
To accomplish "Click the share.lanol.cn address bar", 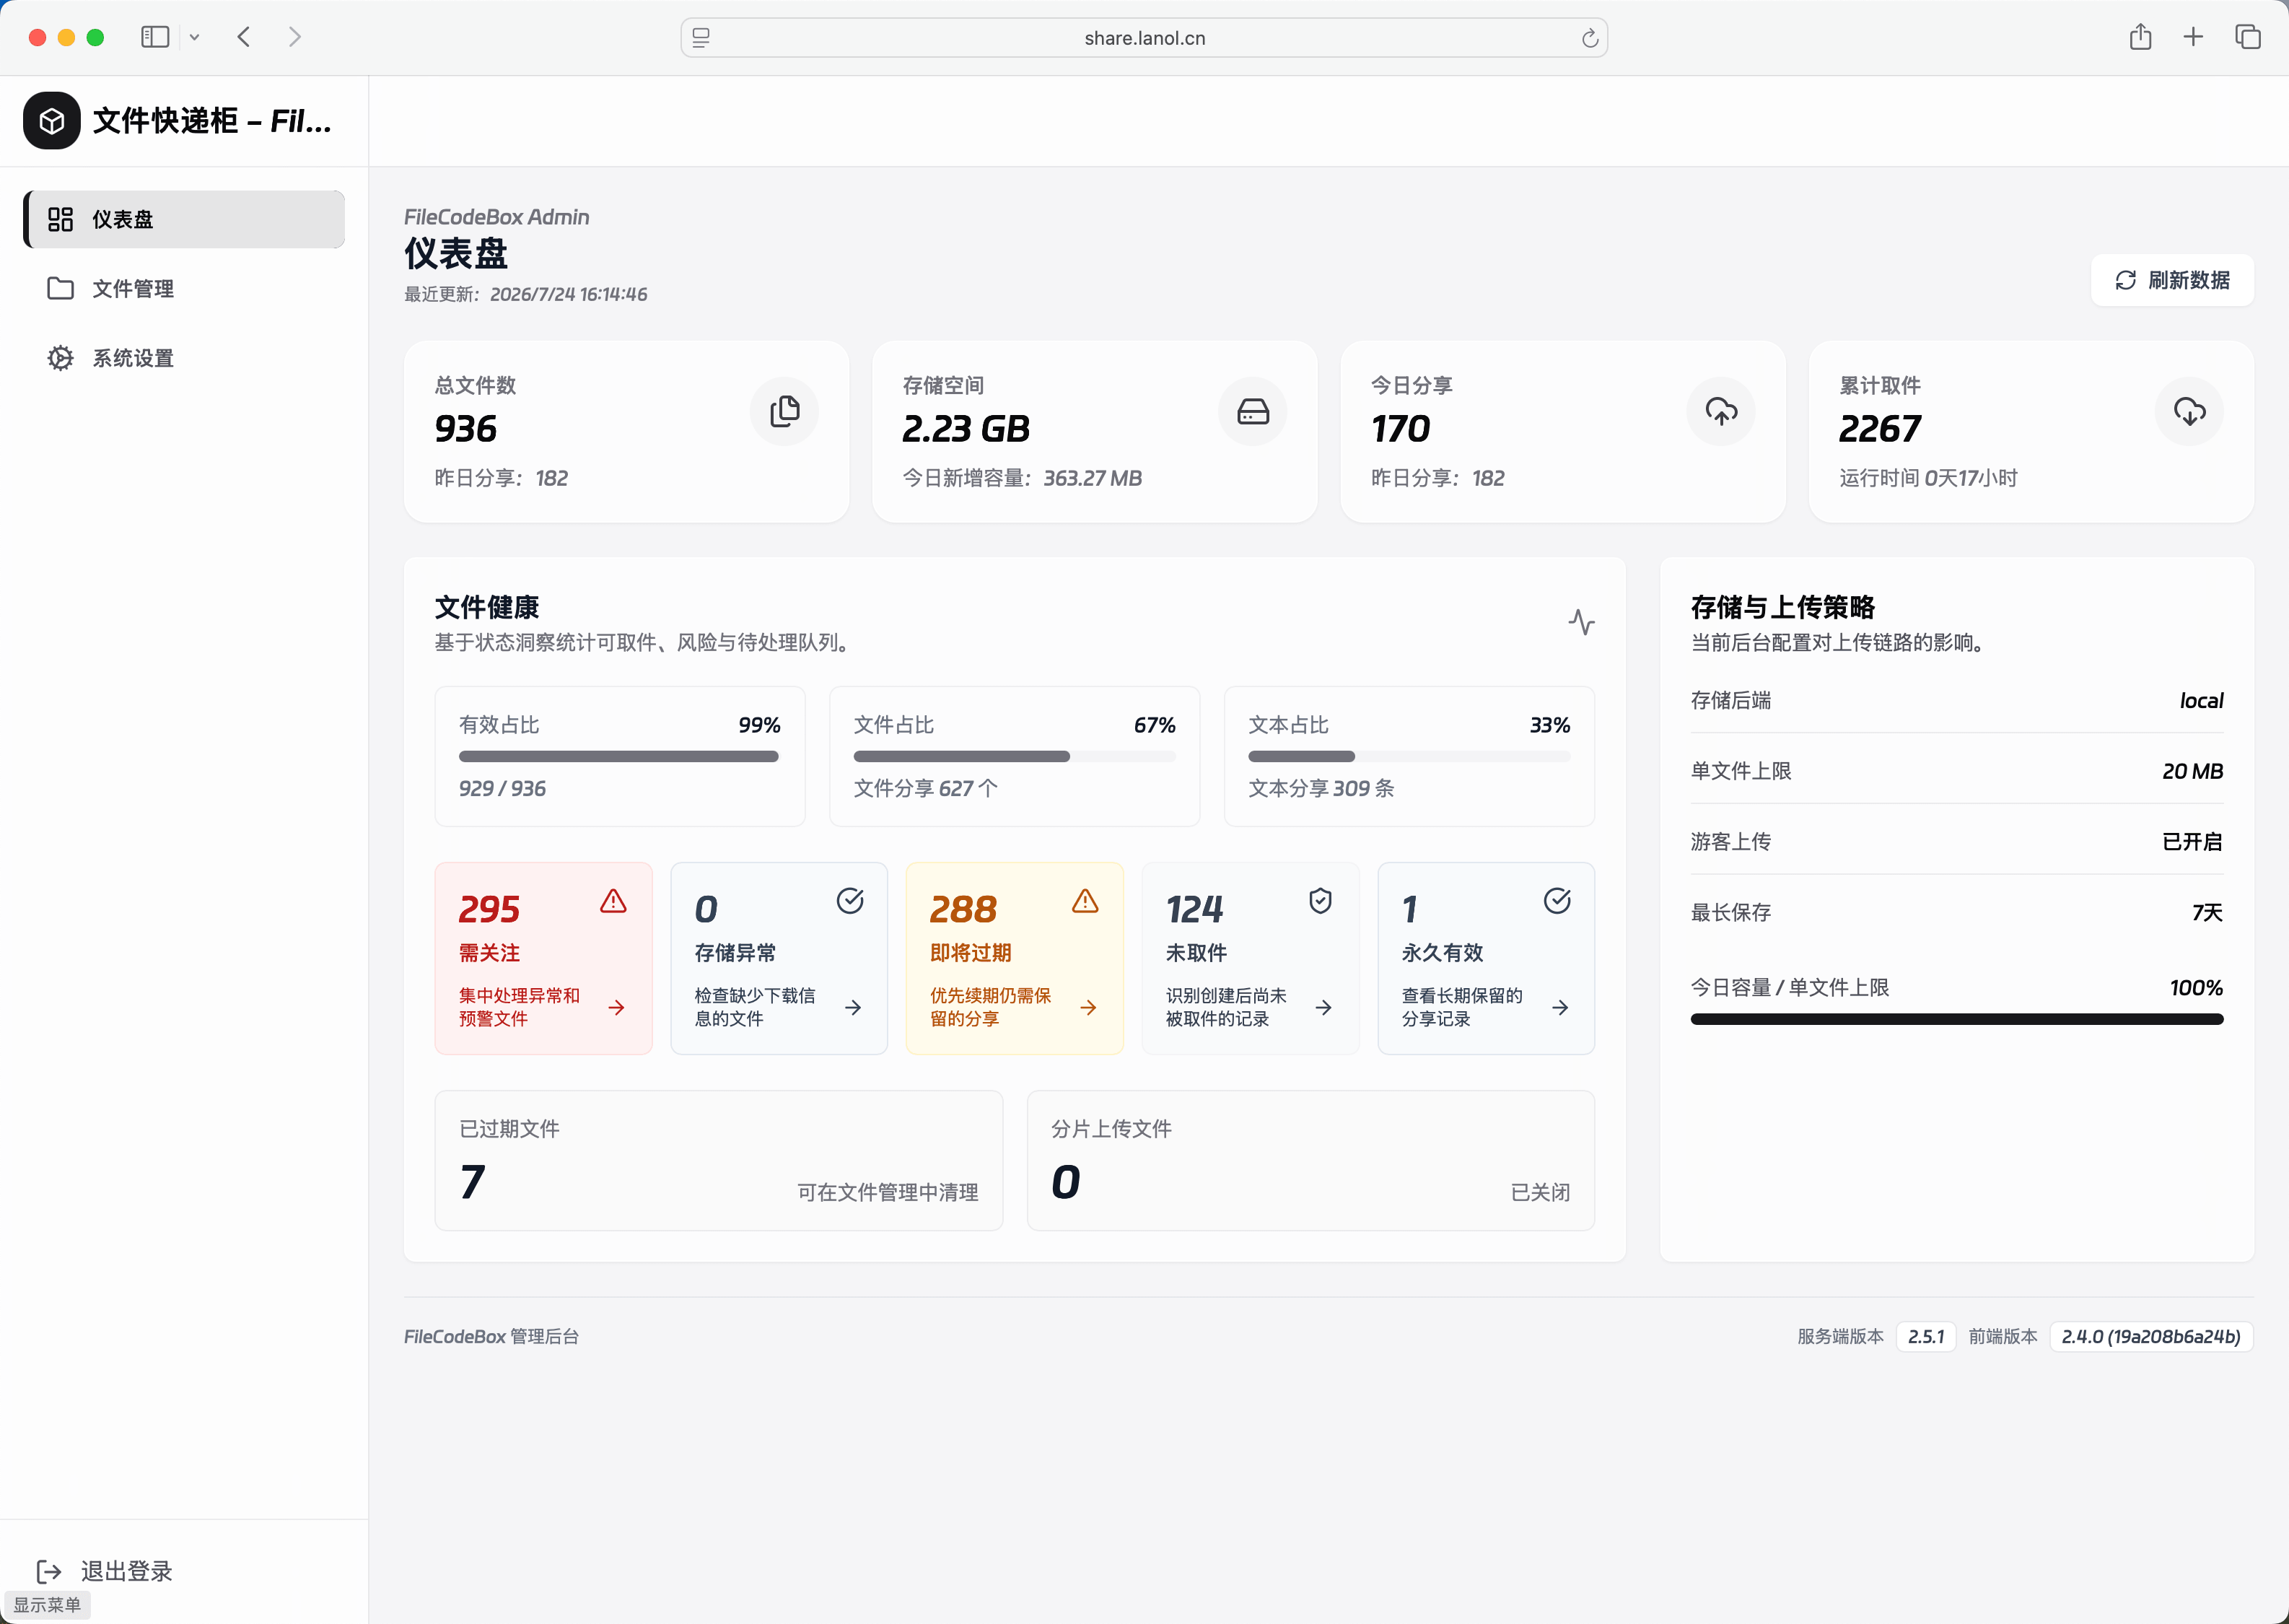I will 1144,38.
